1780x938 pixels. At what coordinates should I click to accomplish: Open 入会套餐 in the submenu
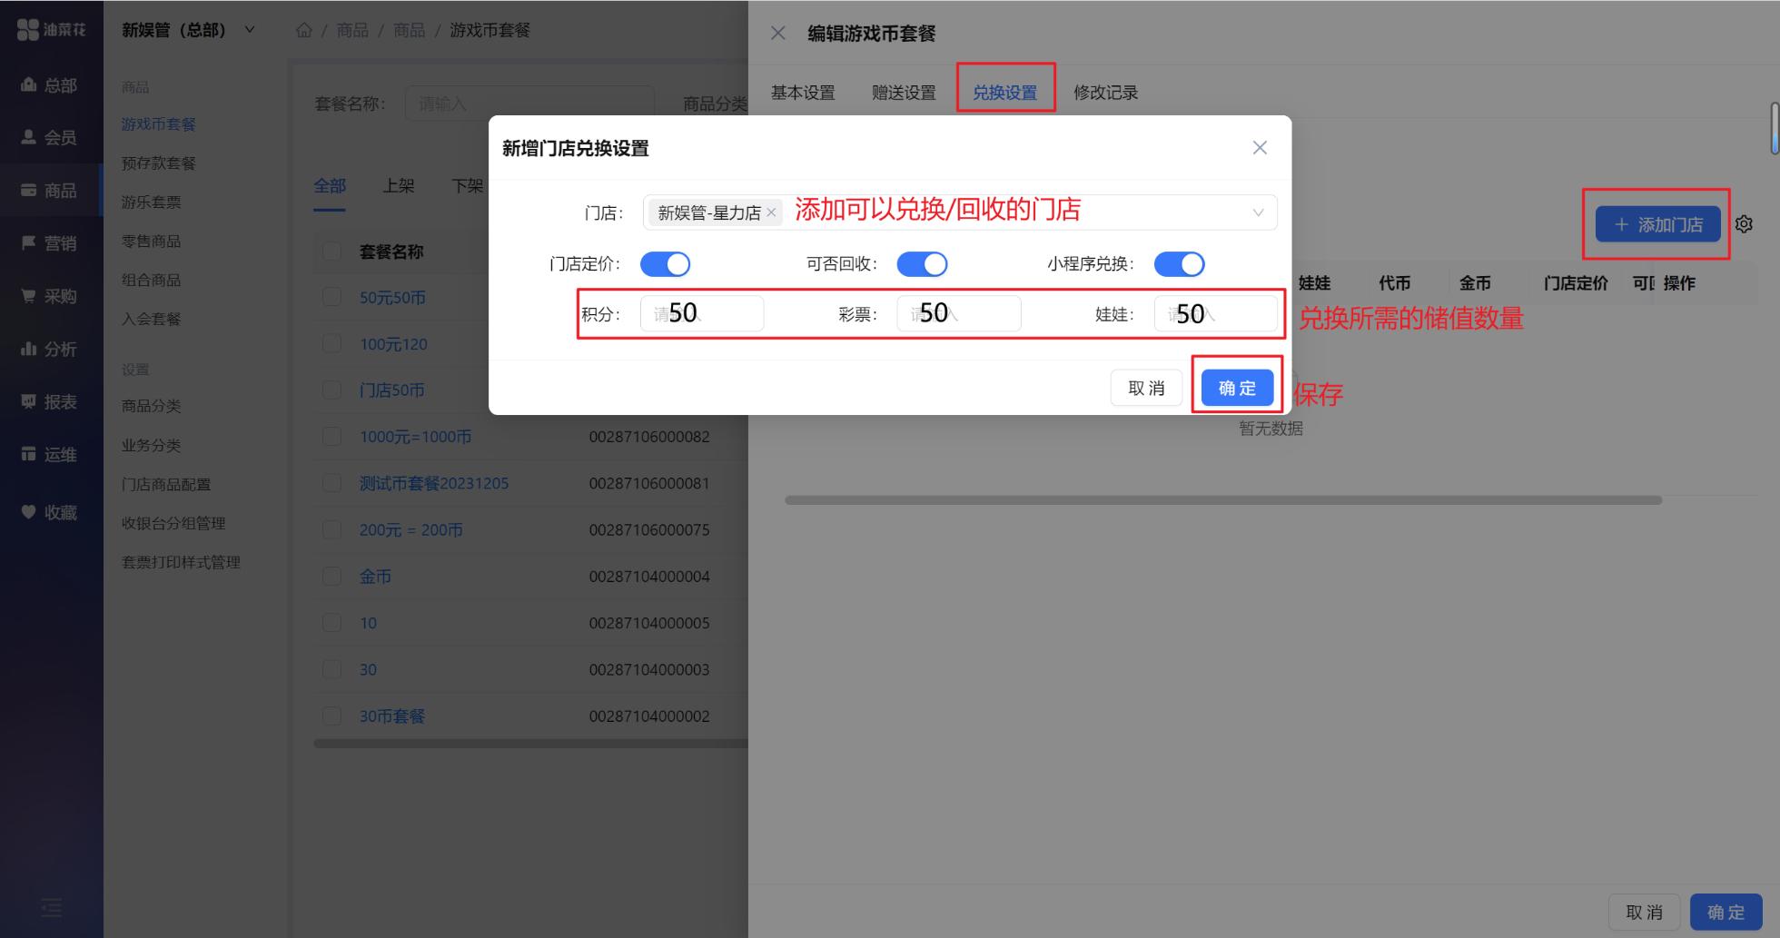click(151, 320)
